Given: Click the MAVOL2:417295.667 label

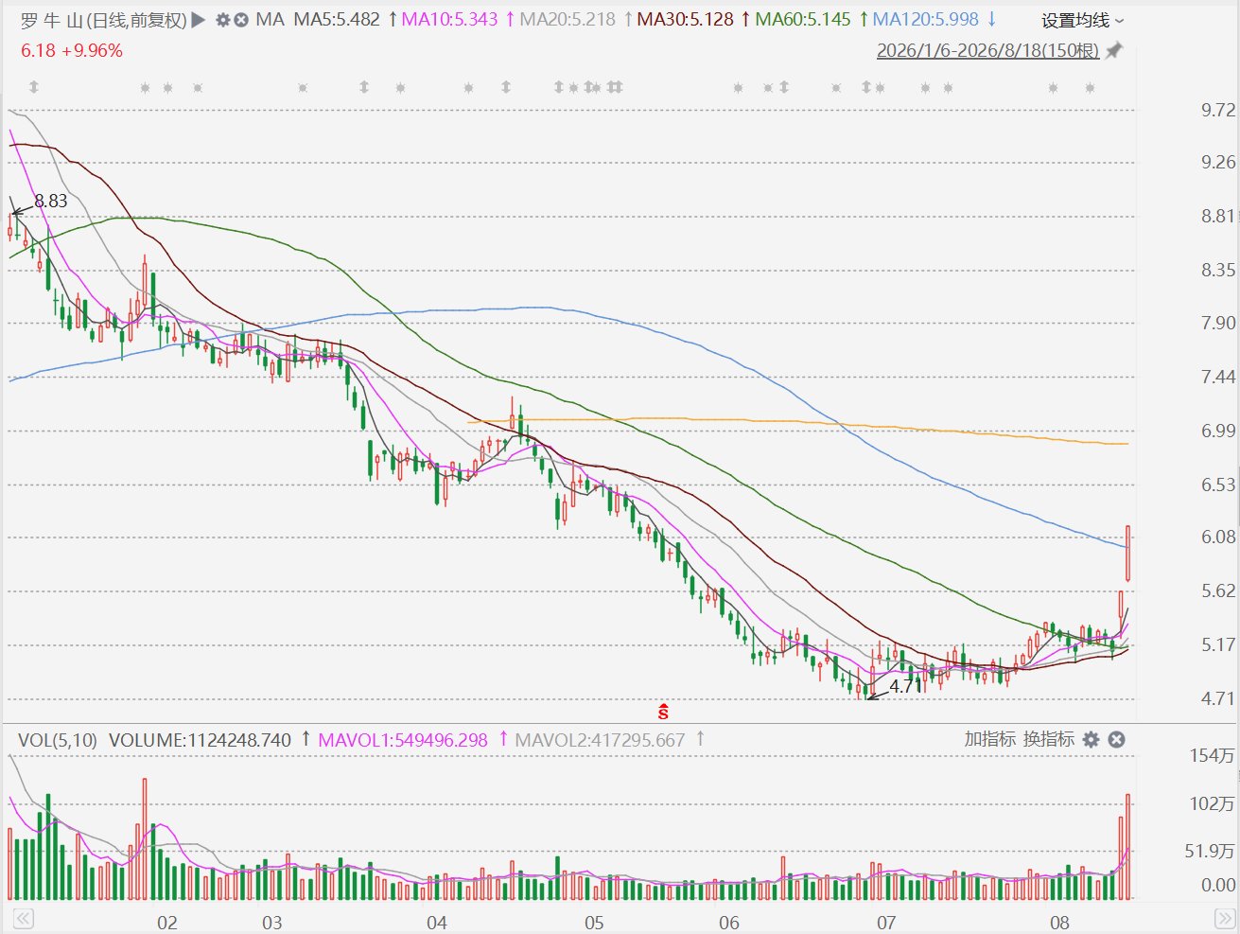Looking at the screenshot, I should point(600,740).
